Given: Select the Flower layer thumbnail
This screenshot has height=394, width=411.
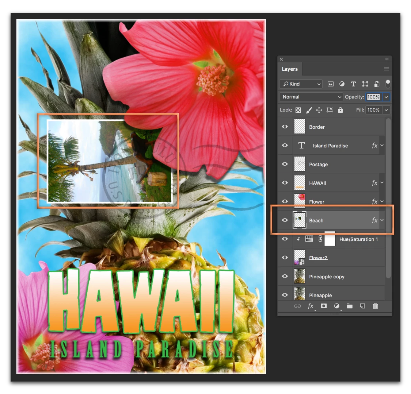Looking at the screenshot, I should click(x=300, y=201).
